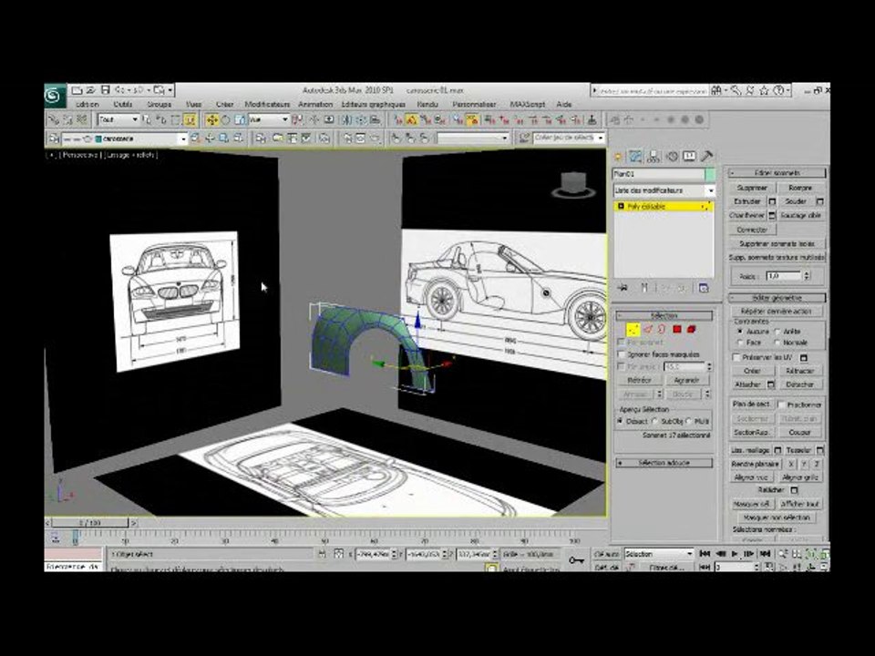Select SubObj preview selection radio
Image resolution: width=875 pixels, height=656 pixels.
[655, 421]
